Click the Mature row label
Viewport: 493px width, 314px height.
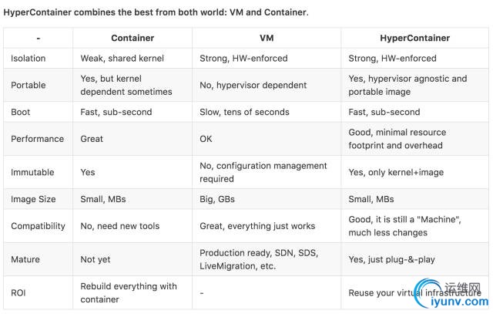coord(25,259)
